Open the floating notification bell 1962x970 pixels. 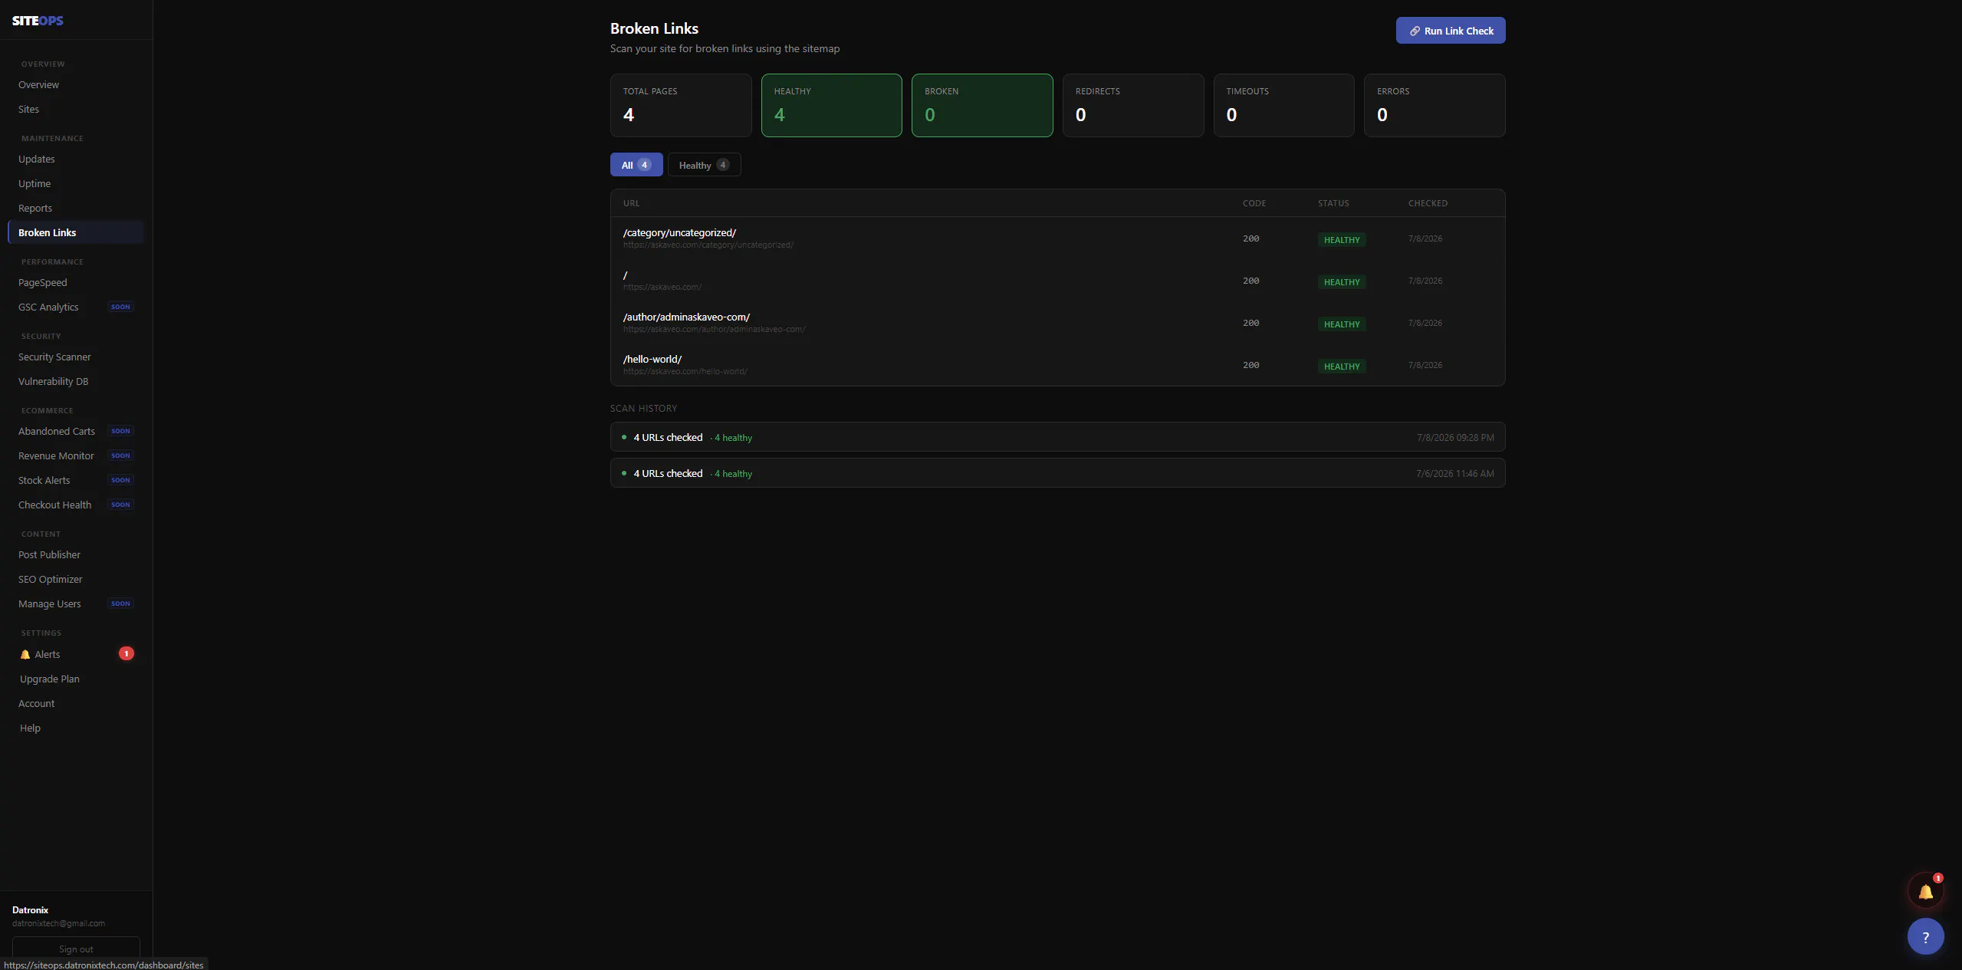click(1925, 892)
